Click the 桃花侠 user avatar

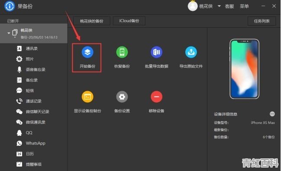193,6
